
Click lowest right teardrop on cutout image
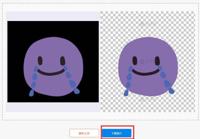point(171,90)
